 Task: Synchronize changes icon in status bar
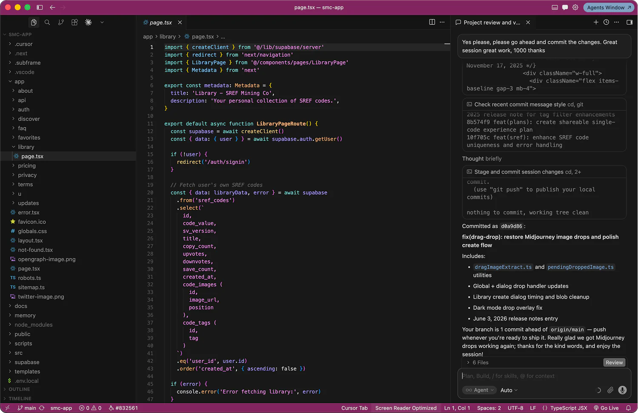(x=42, y=408)
